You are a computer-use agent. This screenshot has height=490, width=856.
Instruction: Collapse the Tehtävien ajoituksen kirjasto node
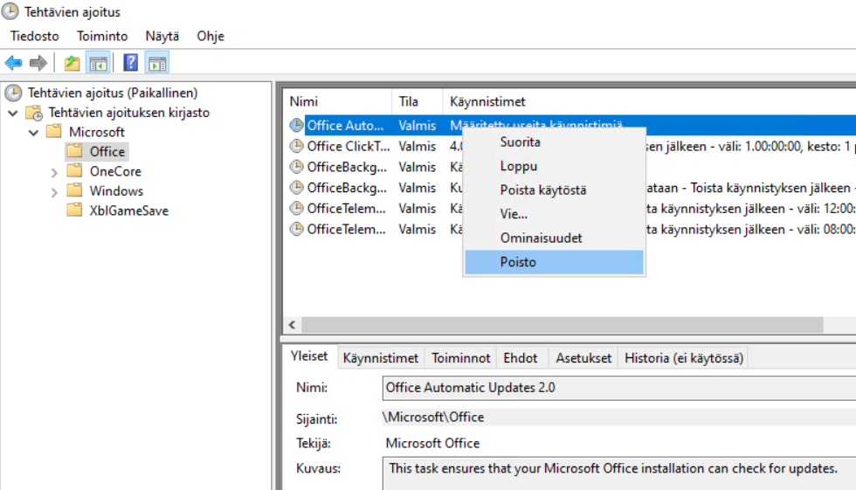point(13,113)
